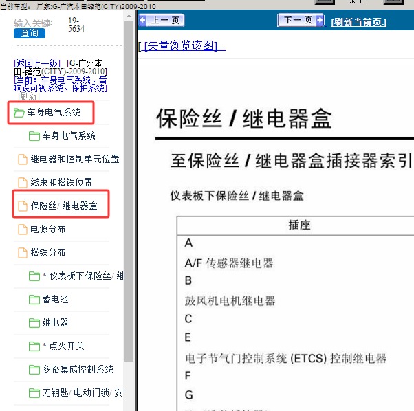Viewport: 414px width, 411px height.
Task: Expand the 多路集成控制系统 folder
Action: coord(78,369)
